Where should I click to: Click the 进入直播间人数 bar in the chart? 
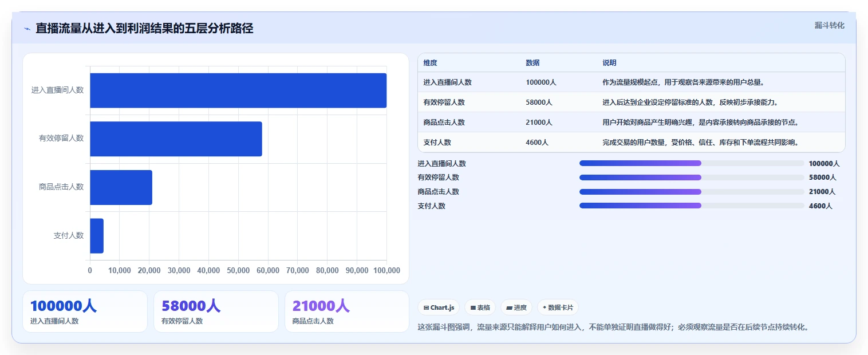pyautogui.click(x=238, y=90)
